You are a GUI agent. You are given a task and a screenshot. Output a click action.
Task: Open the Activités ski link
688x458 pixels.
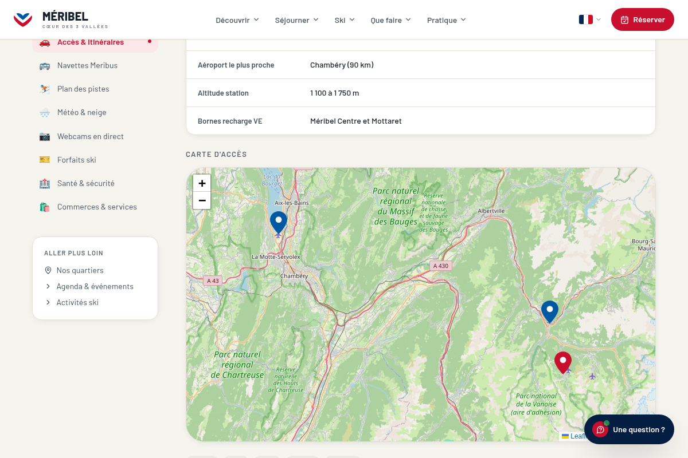click(77, 302)
